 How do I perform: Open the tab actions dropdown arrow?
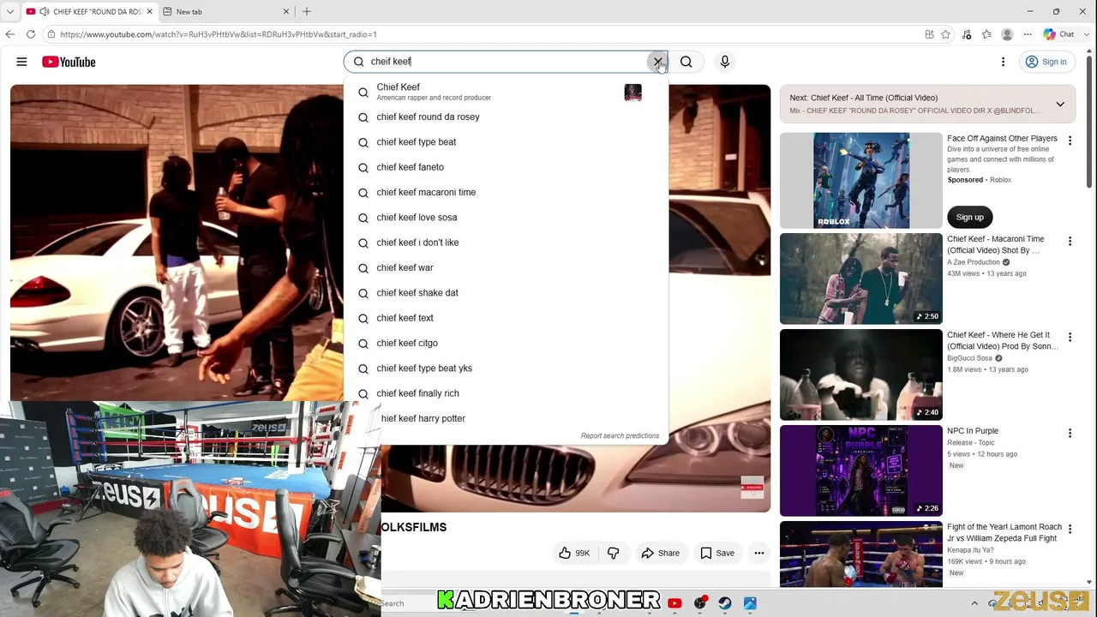pos(10,12)
